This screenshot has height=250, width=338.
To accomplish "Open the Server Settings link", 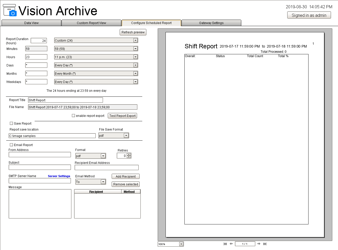I will click(x=59, y=176).
